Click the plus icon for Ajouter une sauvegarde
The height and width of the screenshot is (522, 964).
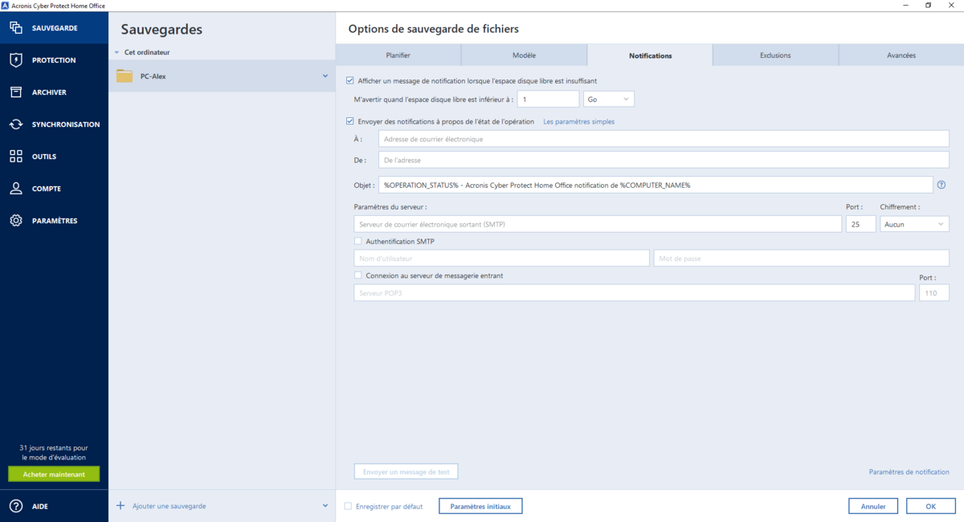120,506
